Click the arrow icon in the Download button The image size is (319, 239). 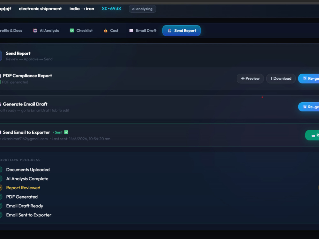271,78
